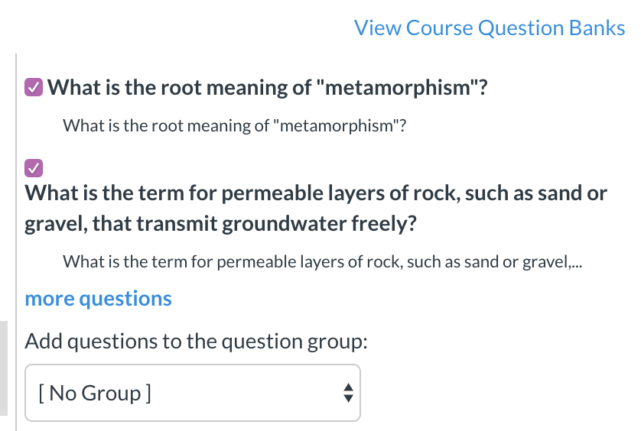The height and width of the screenshot is (431, 641).
Task: Uncheck the permeable layers question checkbox
Action: (x=34, y=167)
